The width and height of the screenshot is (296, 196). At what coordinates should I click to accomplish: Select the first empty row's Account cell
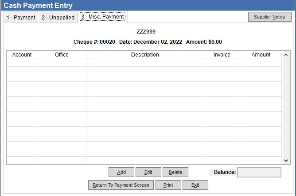[22, 63]
